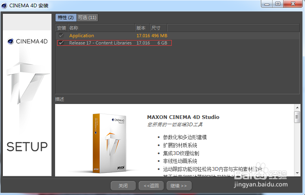Select the Application row name
The height and width of the screenshot is (195, 305).
pyautogui.click(x=81, y=36)
